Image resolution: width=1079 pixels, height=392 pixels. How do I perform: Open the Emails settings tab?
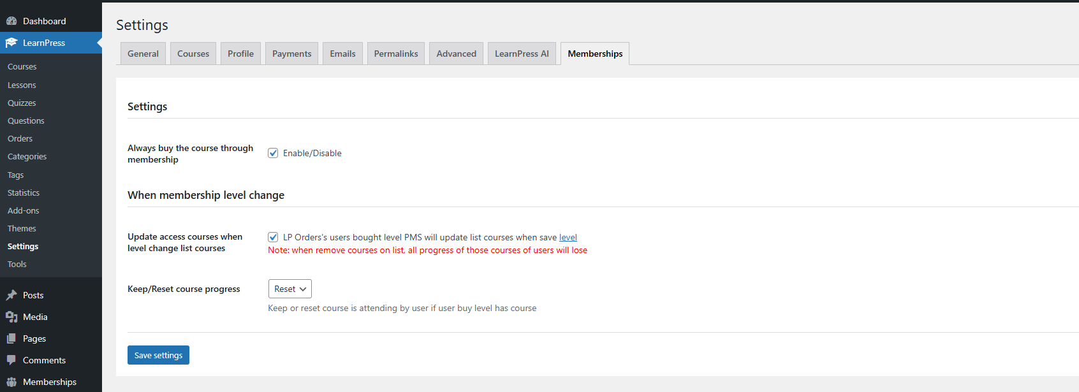tap(342, 54)
